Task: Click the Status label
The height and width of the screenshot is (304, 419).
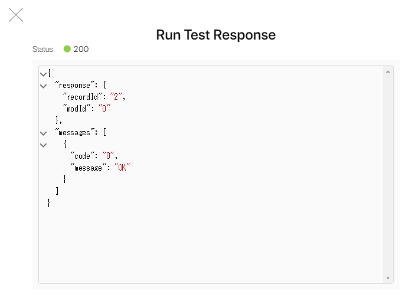Action: [42, 50]
